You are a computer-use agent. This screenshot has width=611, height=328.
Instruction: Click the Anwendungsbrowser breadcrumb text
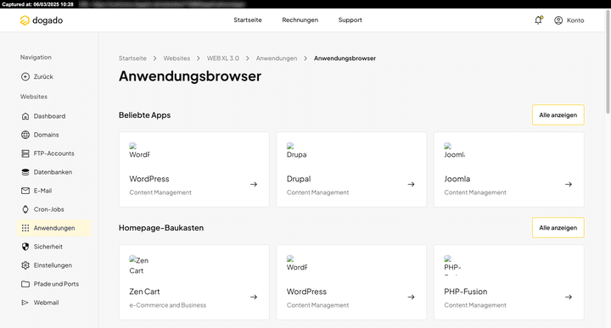click(345, 58)
